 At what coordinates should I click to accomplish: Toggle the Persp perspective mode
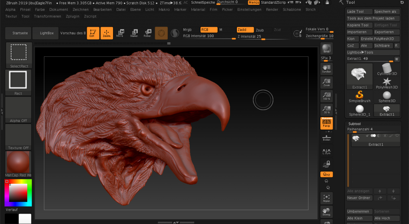[326, 124]
